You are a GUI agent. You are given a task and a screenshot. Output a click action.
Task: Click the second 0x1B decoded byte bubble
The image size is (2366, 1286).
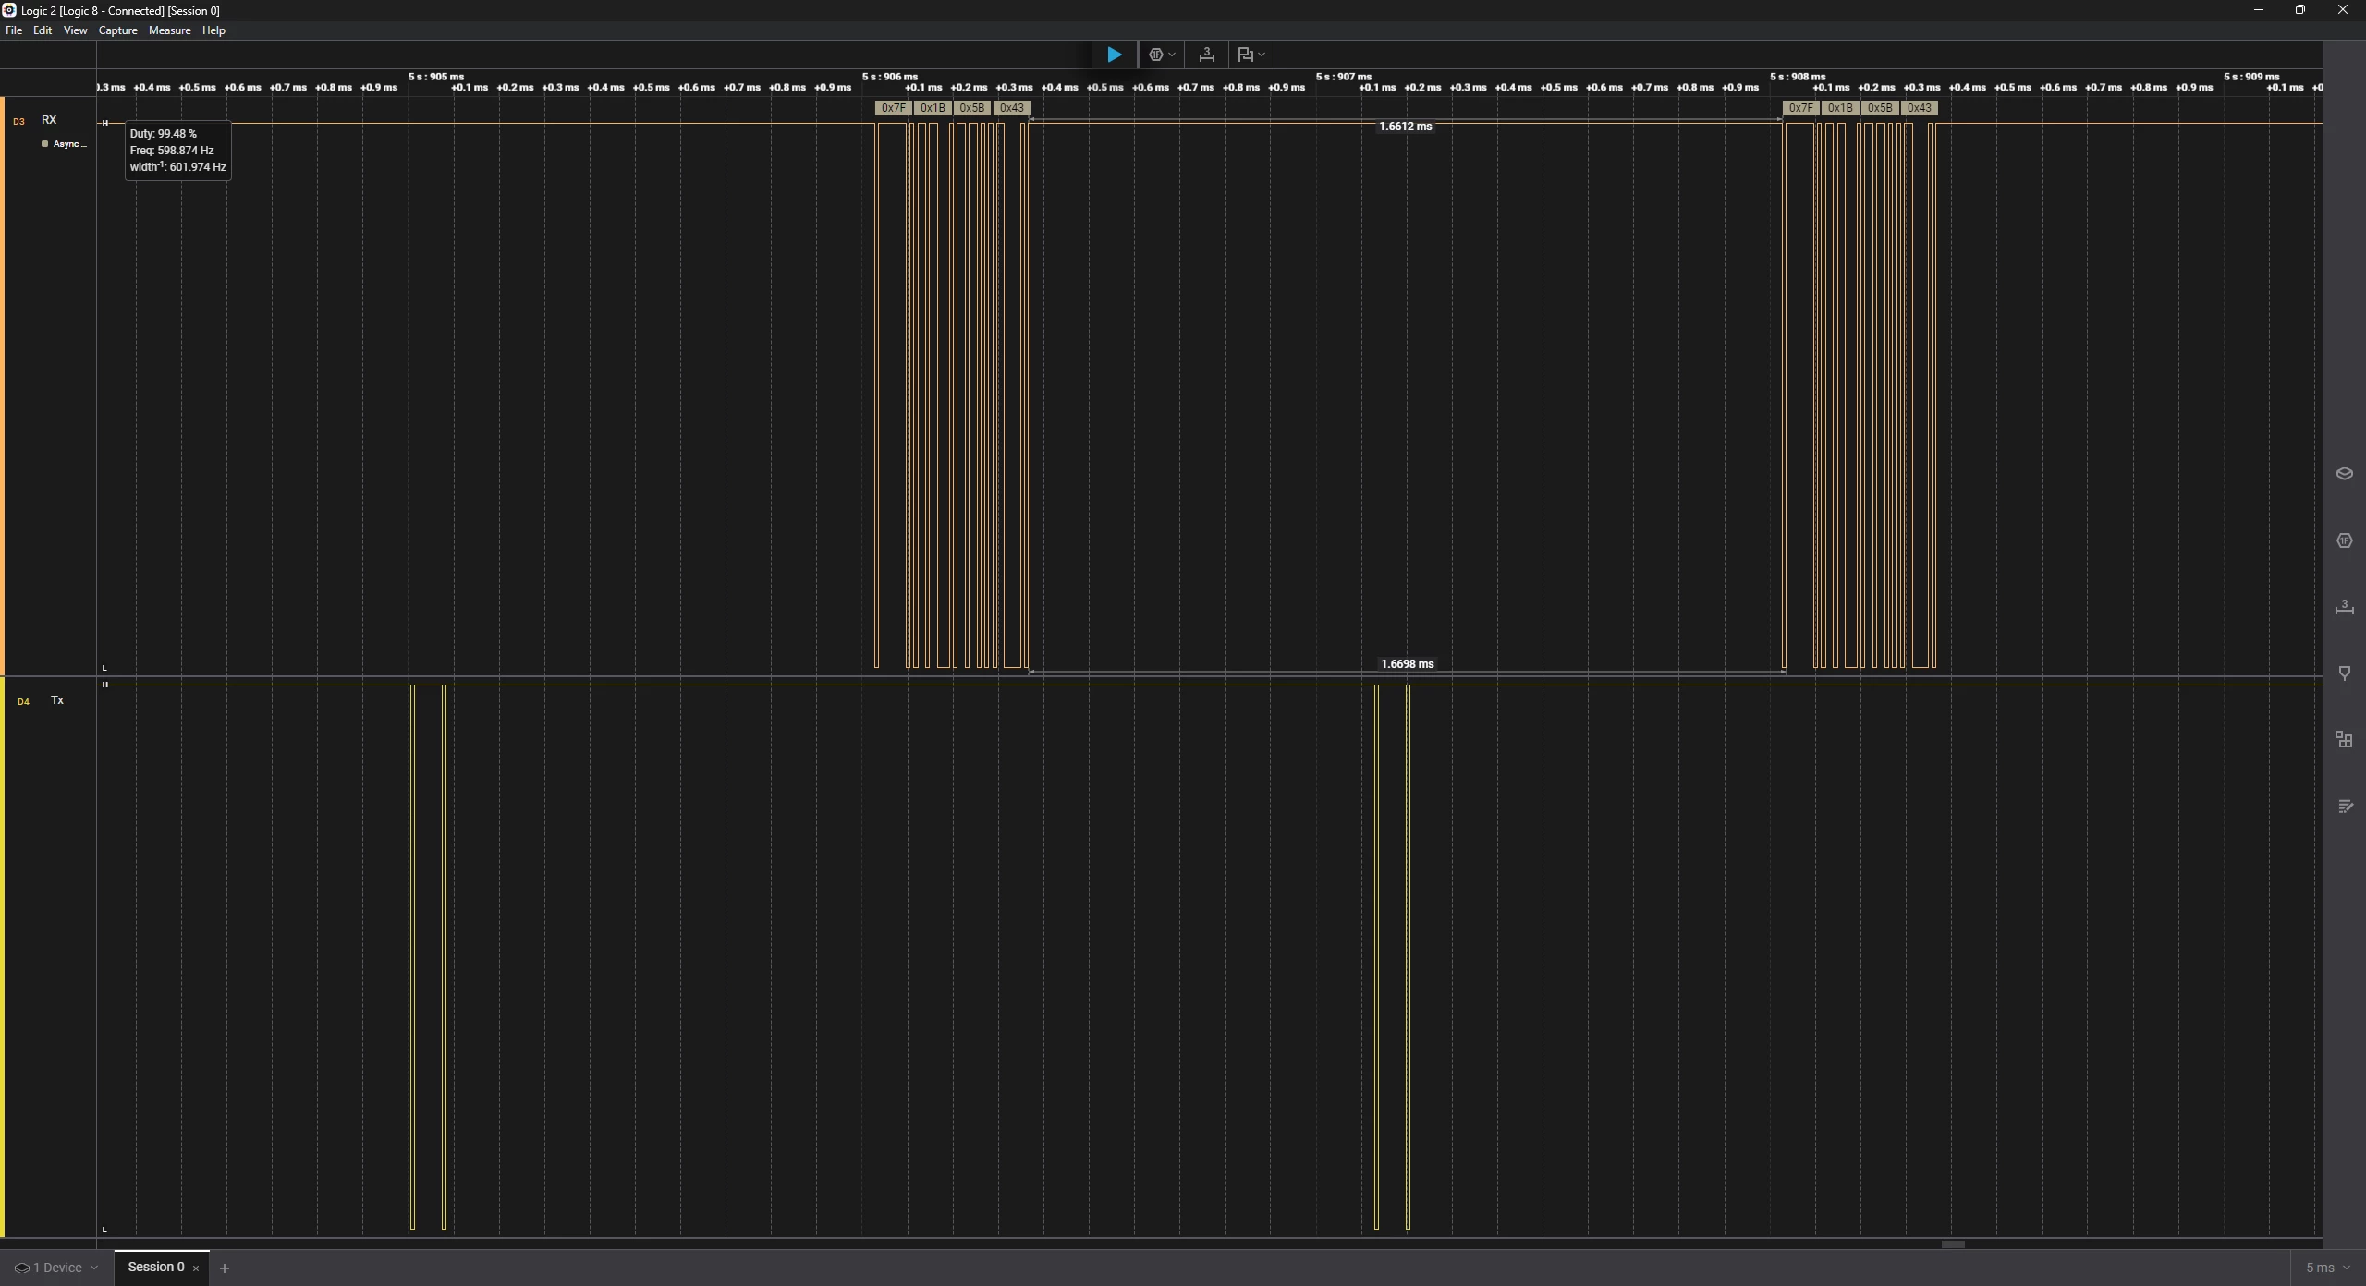pos(1840,108)
